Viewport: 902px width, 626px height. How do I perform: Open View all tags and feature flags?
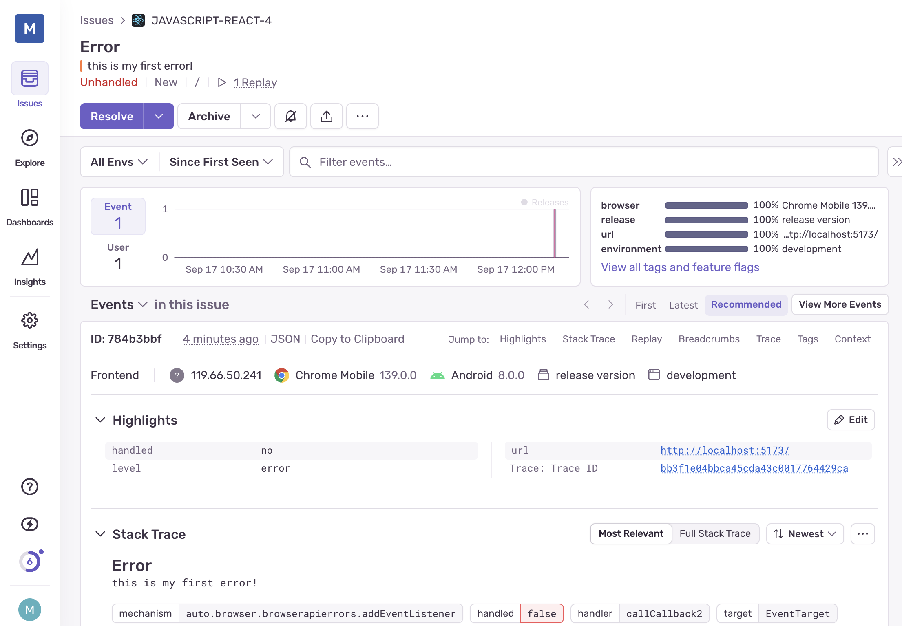pos(680,267)
